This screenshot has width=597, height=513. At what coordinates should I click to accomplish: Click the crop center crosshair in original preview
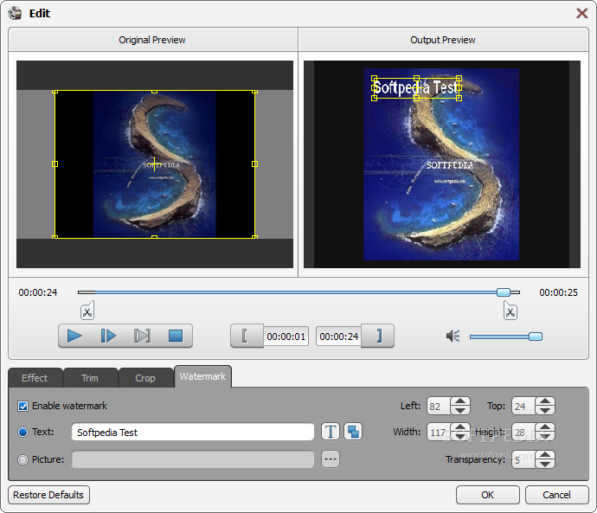(154, 164)
